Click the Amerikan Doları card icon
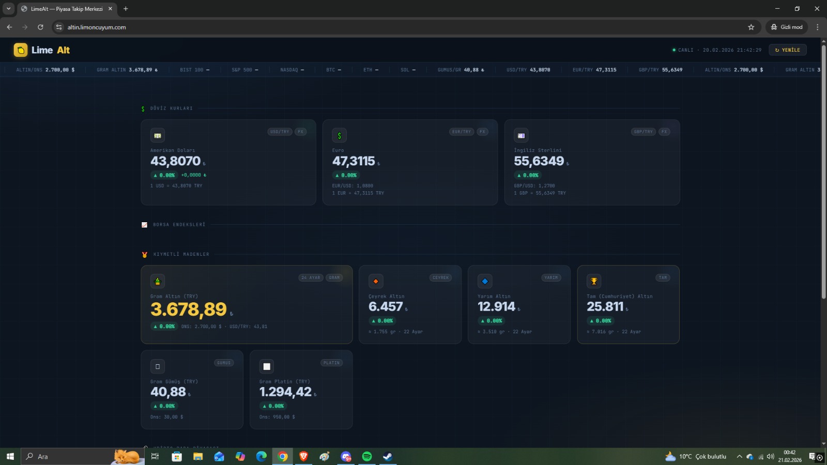The image size is (827, 465). (x=158, y=135)
